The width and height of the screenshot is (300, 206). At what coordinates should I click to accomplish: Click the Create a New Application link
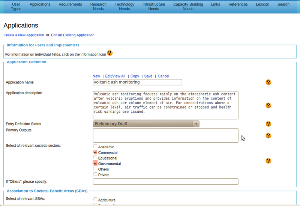(x=24, y=35)
